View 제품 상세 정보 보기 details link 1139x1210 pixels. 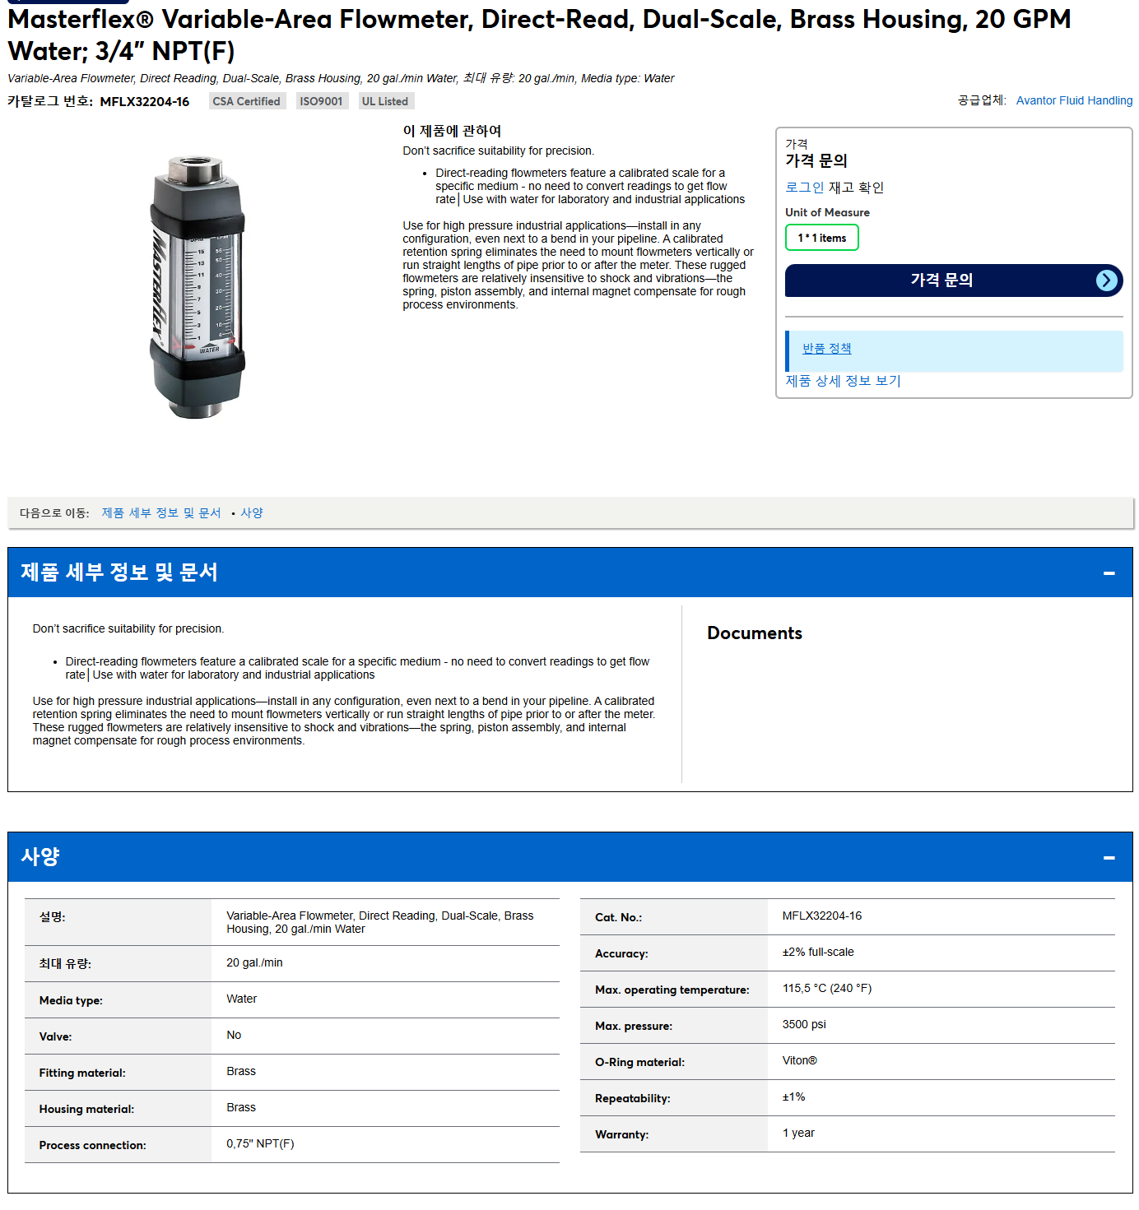(x=843, y=381)
